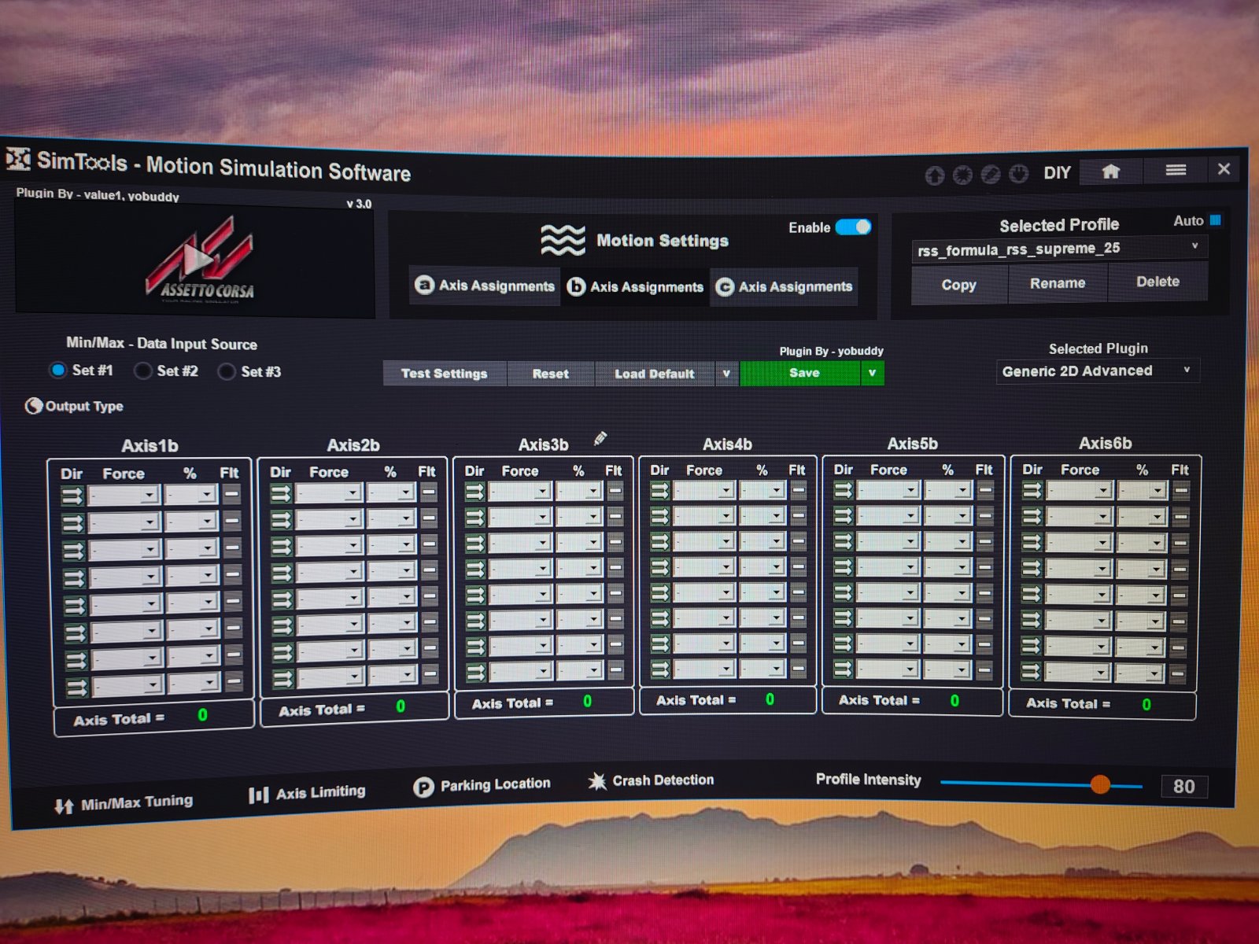Click the pencil edit icon beside Axis3b
1259x944 pixels.
click(600, 438)
